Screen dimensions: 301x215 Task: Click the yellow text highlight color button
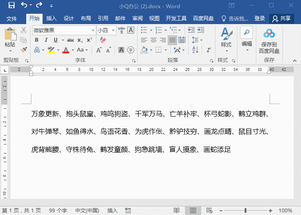point(51,50)
